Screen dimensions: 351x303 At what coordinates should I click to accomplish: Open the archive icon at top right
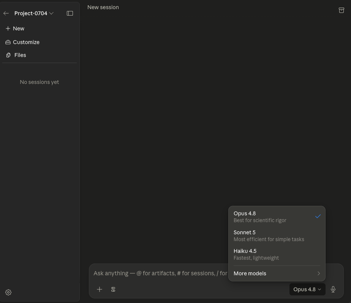click(342, 10)
